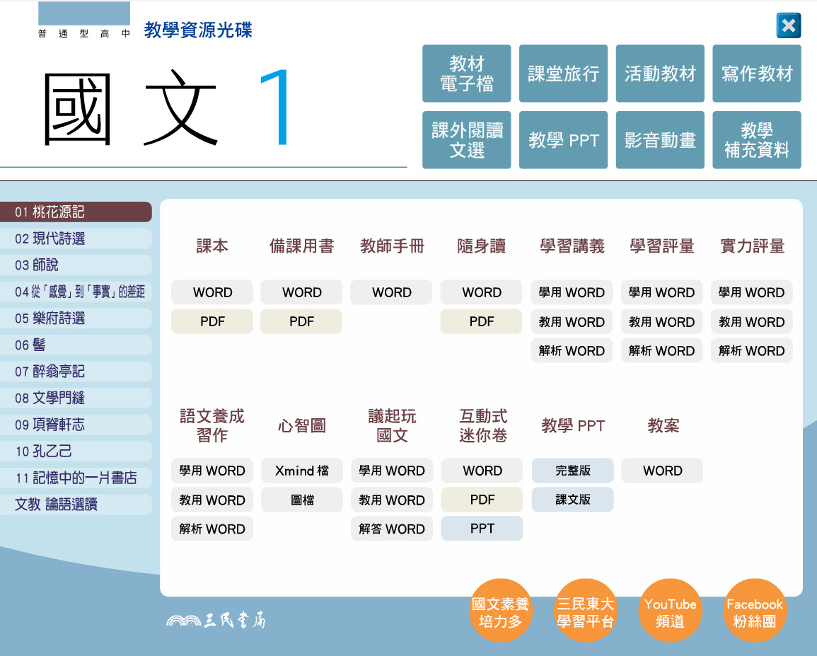817x656 pixels.
Task: Select lesson 03 師說 in sidebar
Action: [76, 265]
